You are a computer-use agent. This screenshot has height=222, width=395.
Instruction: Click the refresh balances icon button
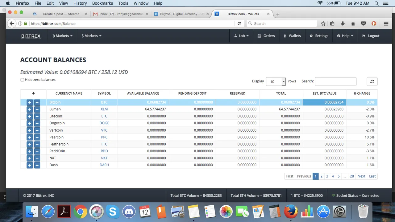372,81
